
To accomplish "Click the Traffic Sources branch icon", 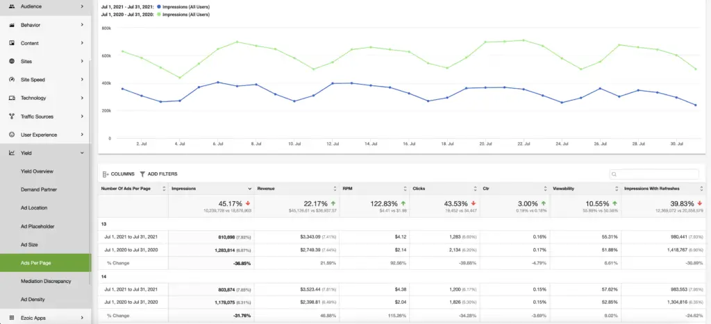I will click(x=12, y=117).
